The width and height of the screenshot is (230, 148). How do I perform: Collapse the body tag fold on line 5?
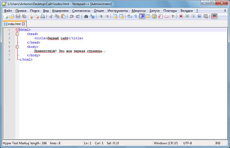tap(17, 47)
